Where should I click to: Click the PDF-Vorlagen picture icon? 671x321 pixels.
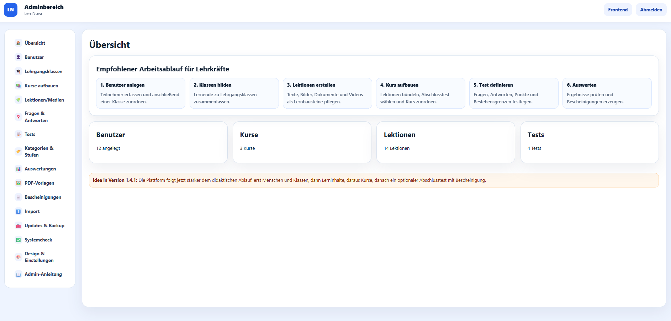19,183
